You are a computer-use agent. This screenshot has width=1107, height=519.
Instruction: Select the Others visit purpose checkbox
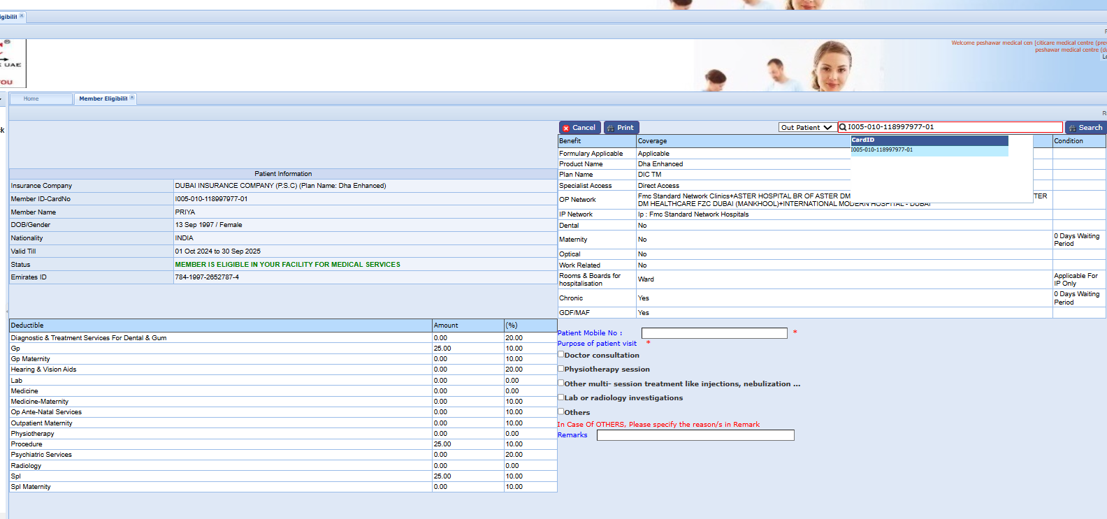click(560, 411)
